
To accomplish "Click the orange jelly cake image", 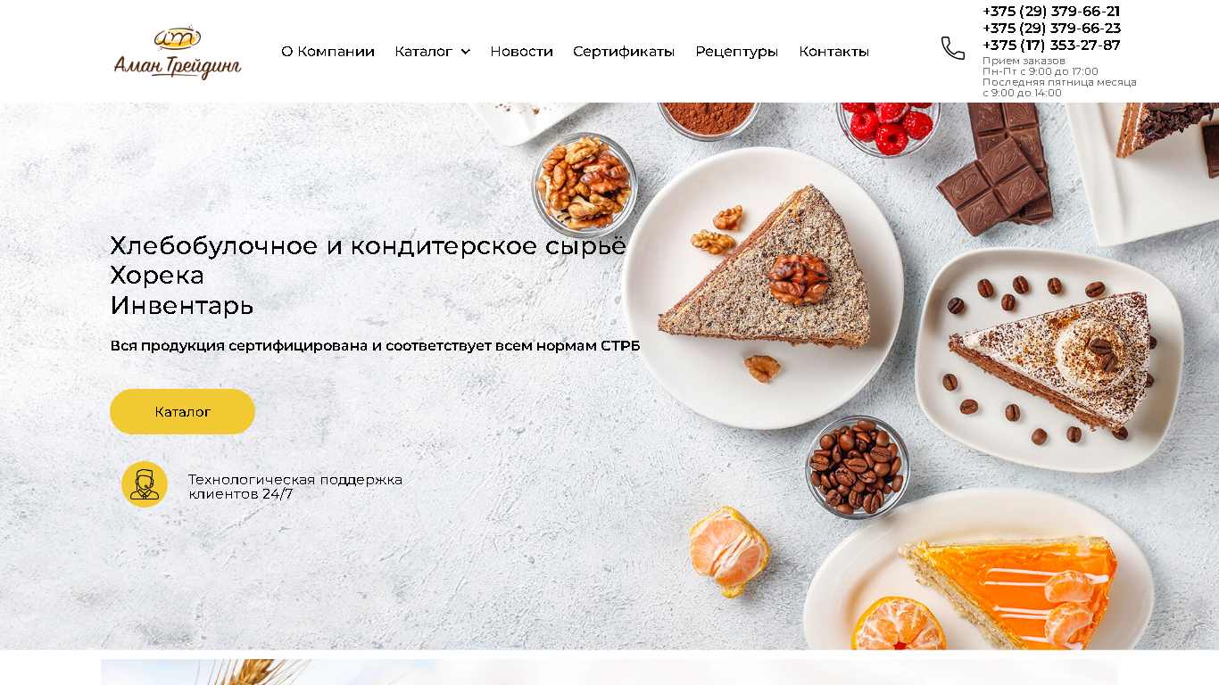I will [1008, 590].
